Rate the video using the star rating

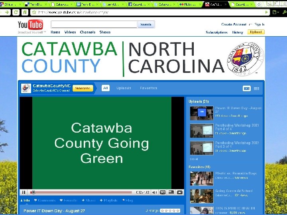[170, 211]
